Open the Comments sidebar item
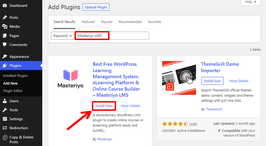 (x=18, y=45)
